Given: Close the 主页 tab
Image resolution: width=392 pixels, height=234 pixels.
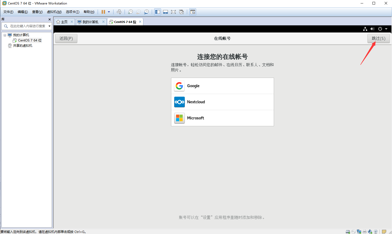Looking at the screenshot, I should [72, 22].
